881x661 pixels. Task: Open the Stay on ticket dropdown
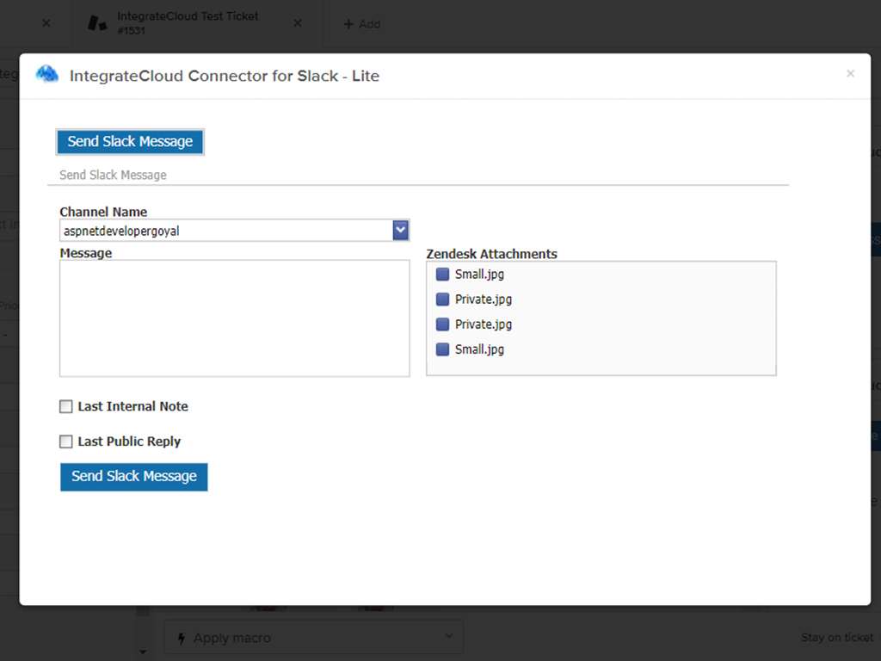tap(836, 637)
